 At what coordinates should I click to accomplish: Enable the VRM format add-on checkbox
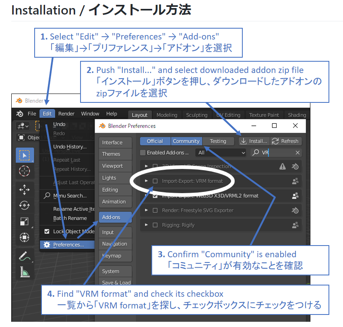155,181
